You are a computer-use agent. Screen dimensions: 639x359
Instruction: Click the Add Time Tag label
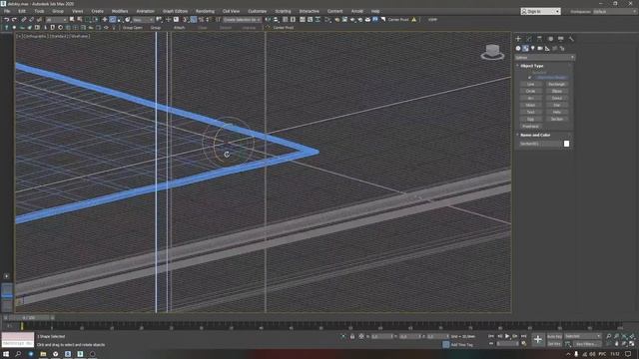pyautogui.click(x=461, y=345)
